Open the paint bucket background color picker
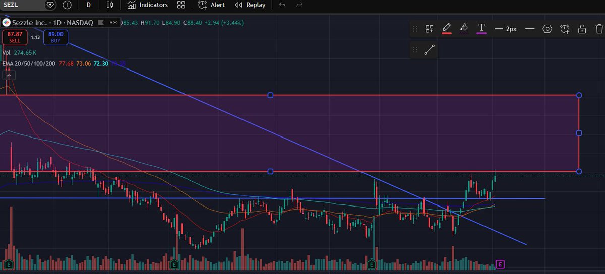Screen dimensions: 605x274 pos(464,29)
